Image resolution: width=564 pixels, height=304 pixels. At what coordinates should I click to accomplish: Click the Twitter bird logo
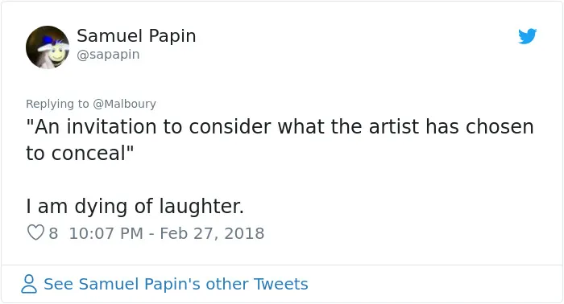527,36
